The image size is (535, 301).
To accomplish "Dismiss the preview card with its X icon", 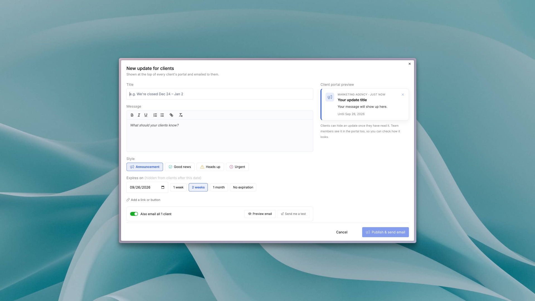I will [x=403, y=95].
